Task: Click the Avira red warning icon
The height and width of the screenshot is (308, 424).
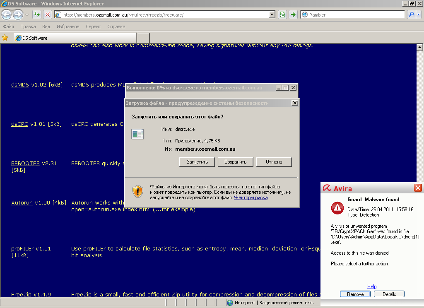Action: coord(337,208)
